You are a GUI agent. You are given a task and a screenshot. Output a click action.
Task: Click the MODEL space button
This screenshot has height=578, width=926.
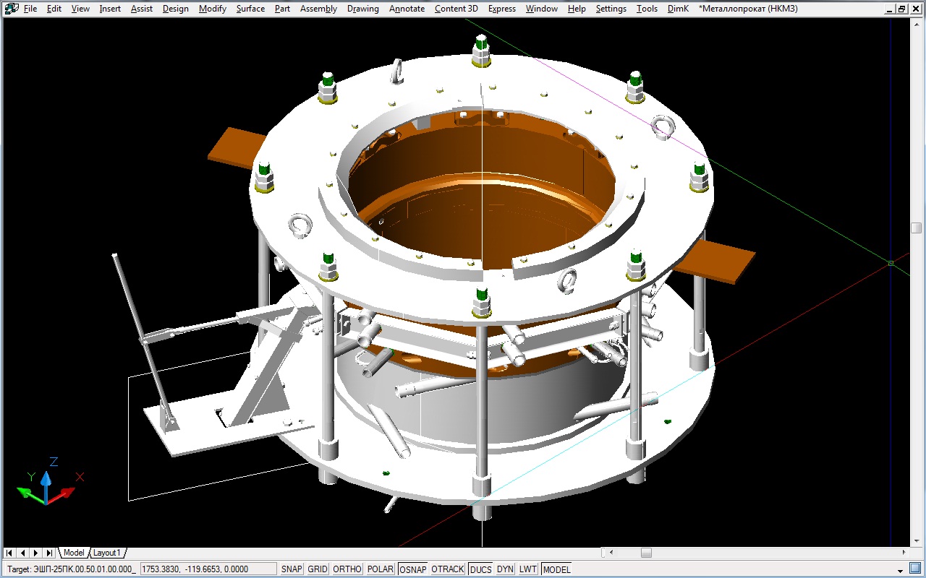tap(556, 569)
